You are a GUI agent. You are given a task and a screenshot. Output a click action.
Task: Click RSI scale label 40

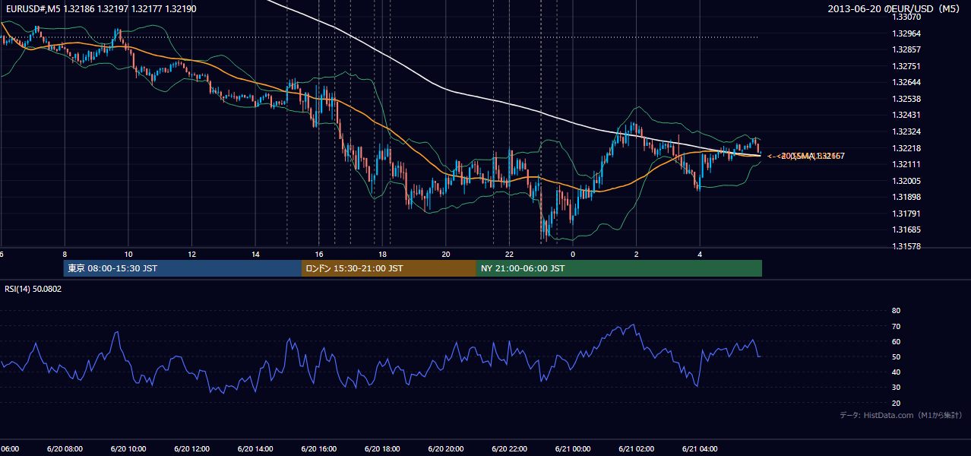896,372
